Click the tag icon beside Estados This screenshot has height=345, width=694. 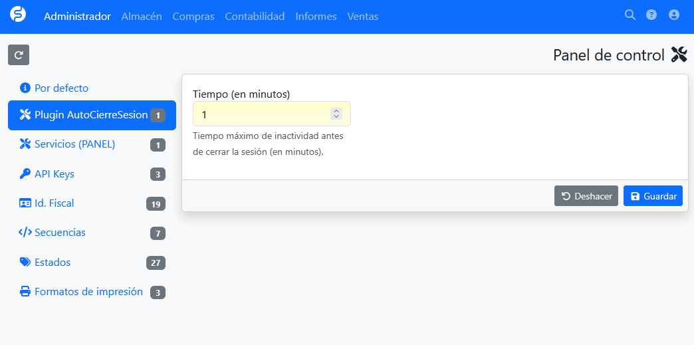[x=25, y=263]
